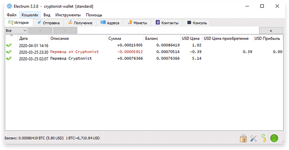Select the 2020-03-25 23:30 date cell
289x150 pixels.
pos(33,52)
